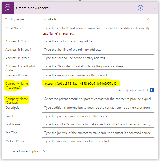Click the First Name input field
Image resolution: width=160 pixels, height=161 pixels.
pyautogui.click(x=98, y=124)
